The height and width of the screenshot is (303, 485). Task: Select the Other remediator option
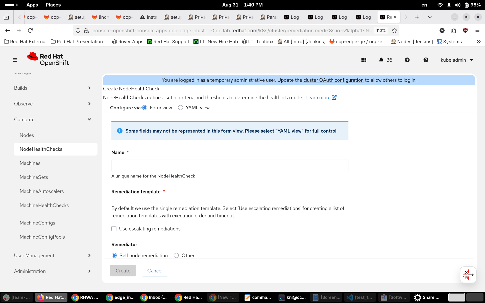pos(176,256)
